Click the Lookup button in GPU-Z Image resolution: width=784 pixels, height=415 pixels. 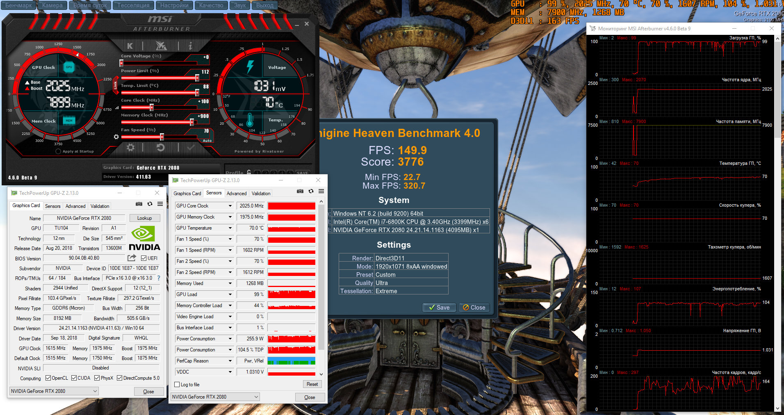coord(144,218)
